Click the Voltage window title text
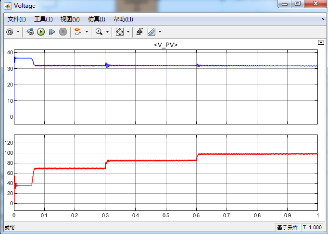Image resolution: width=328 pixels, height=234 pixels. (25, 6)
